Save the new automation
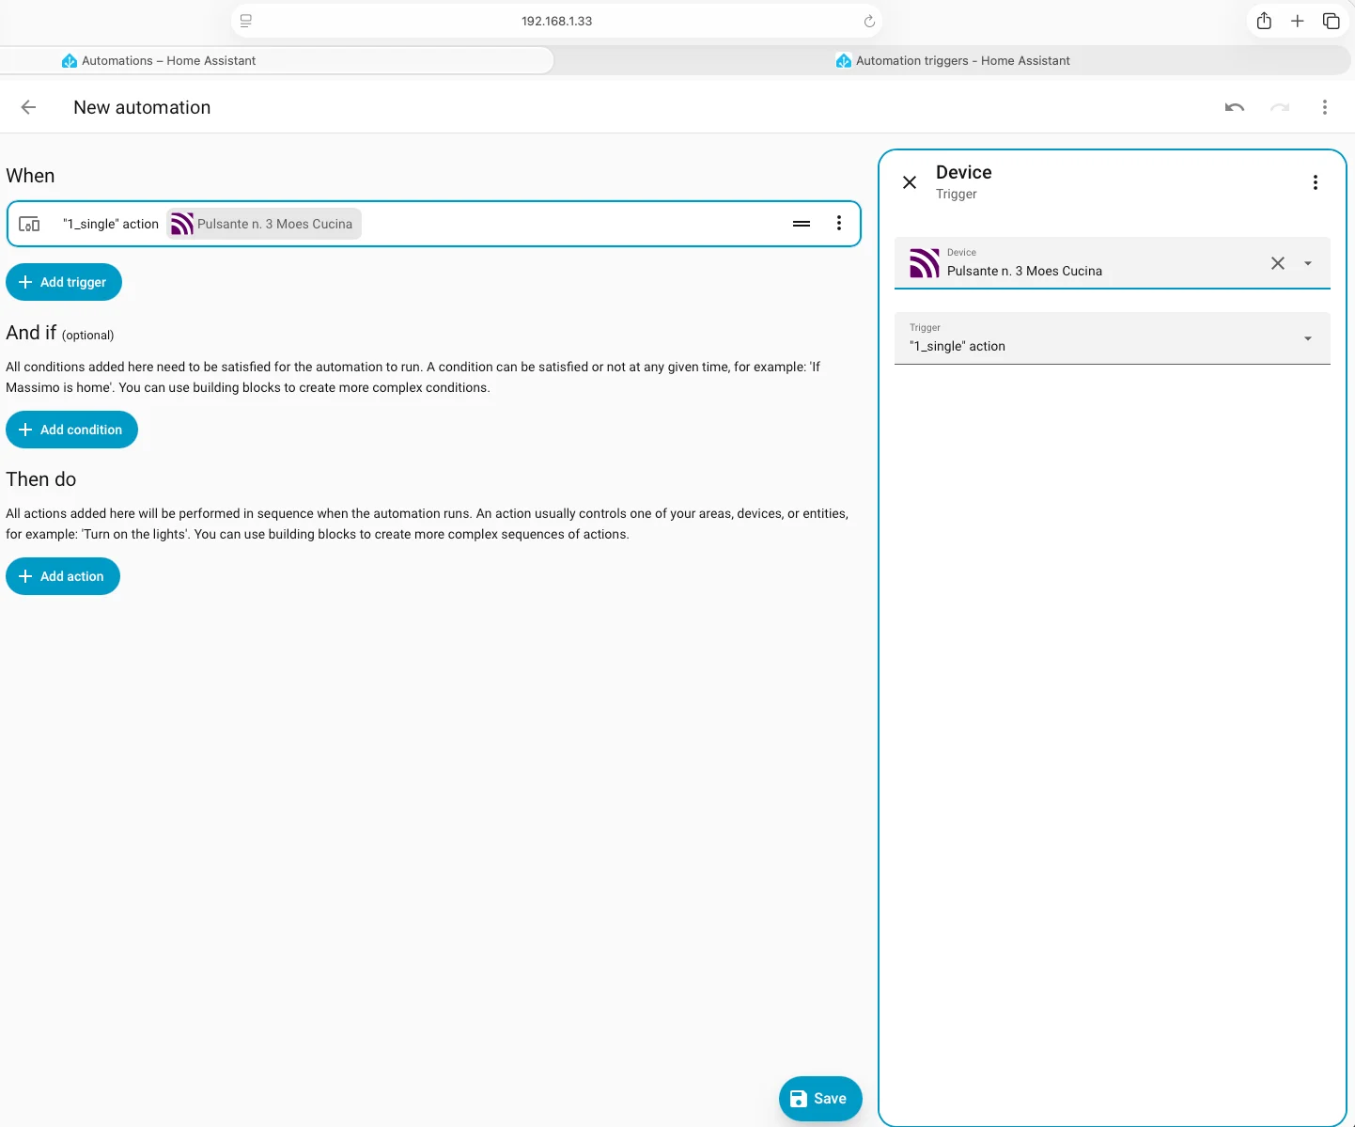 (x=820, y=1099)
